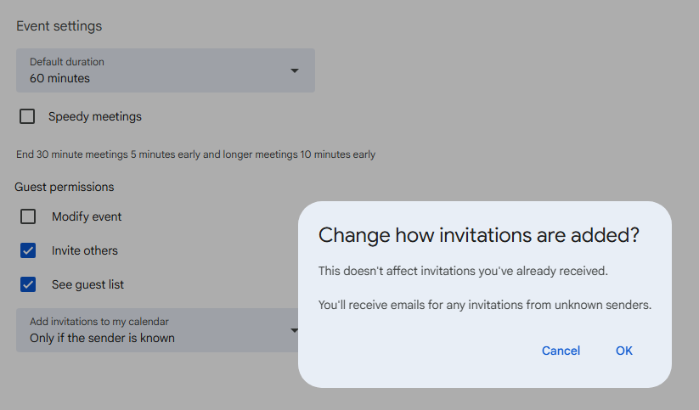This screenshot has width=699, height=410.
Task: Open the Default duration dropdown
Action: [166, 70]
